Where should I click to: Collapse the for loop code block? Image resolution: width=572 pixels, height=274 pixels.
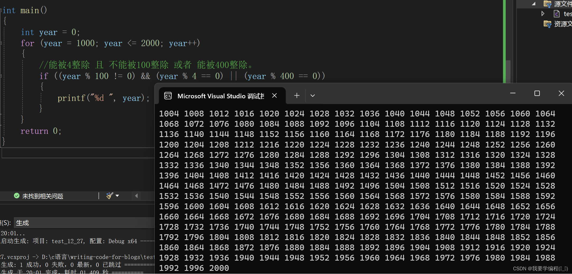pyautogui.click(x=1, y=43)
